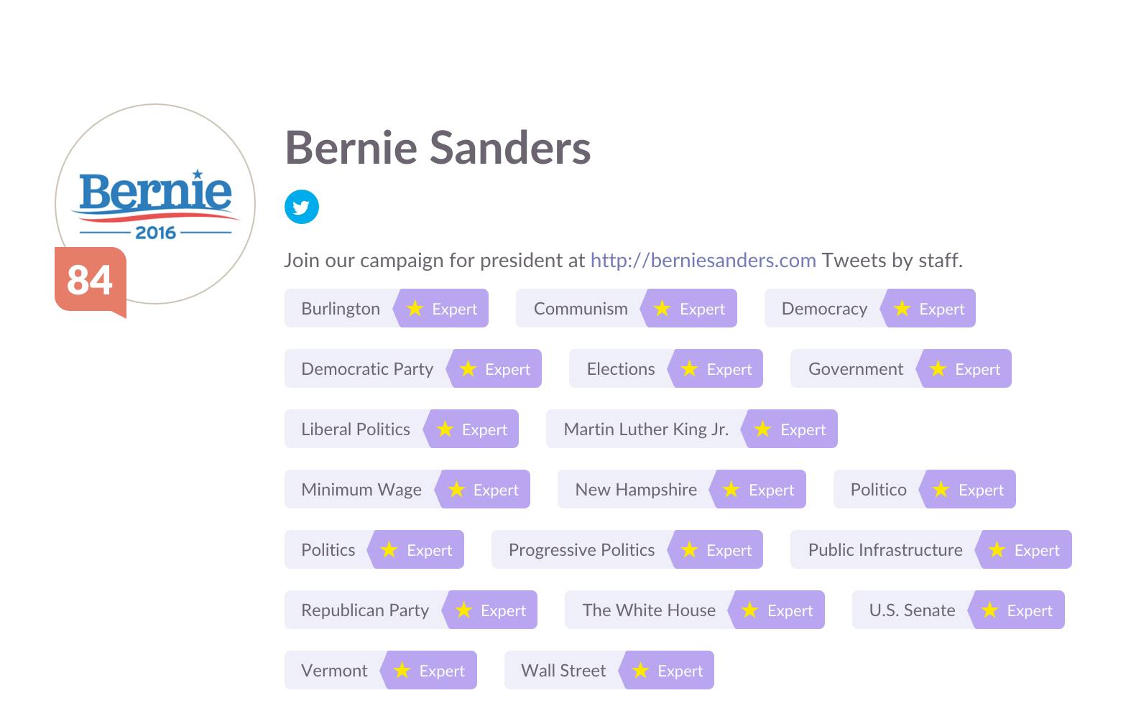Image resolution: width=1131 pixels, height=721 pixels.
Task: Click the Liberal Politics topic
Action: point(356,429)
